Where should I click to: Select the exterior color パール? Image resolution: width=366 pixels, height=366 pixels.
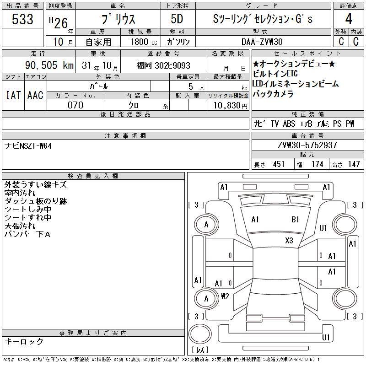(99, 86)
